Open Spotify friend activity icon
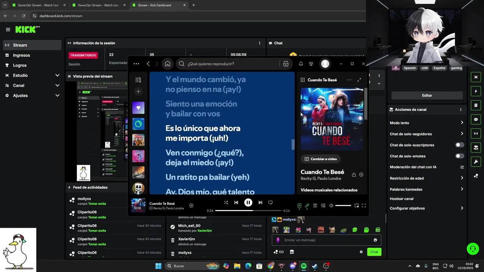Viewport: 484px width, 272px height. 311,64
